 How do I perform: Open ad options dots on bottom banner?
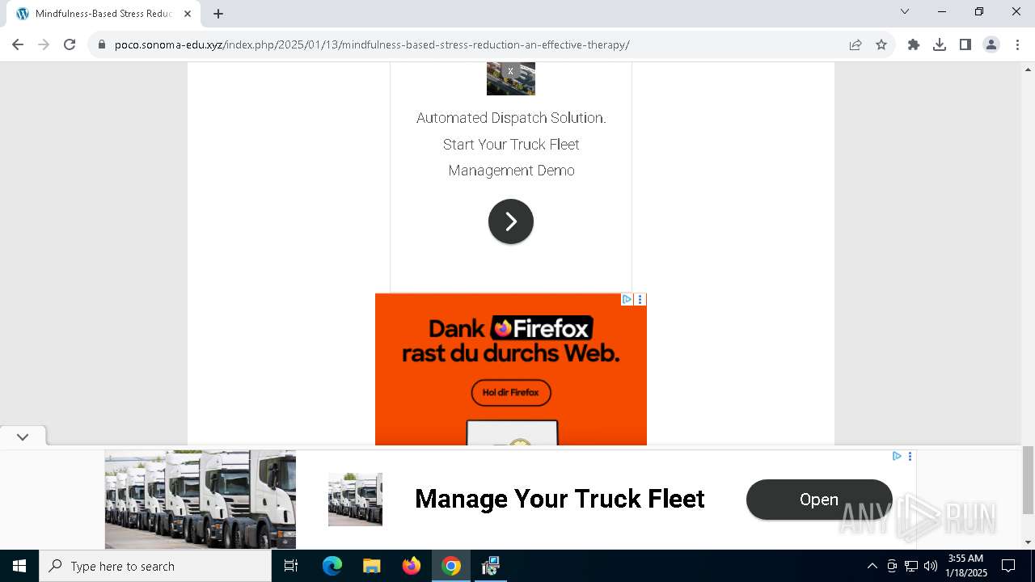[910, 456]
